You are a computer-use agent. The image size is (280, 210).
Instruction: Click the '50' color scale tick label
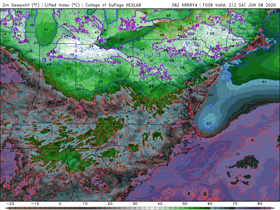pos(185,204)
